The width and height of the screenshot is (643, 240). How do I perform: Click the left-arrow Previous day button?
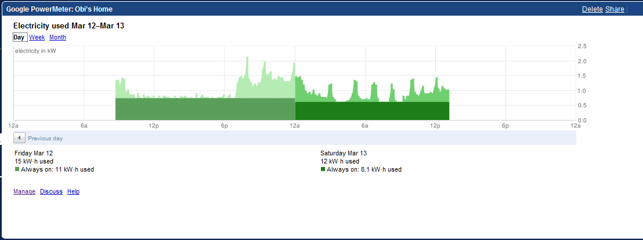pos(20,138)
